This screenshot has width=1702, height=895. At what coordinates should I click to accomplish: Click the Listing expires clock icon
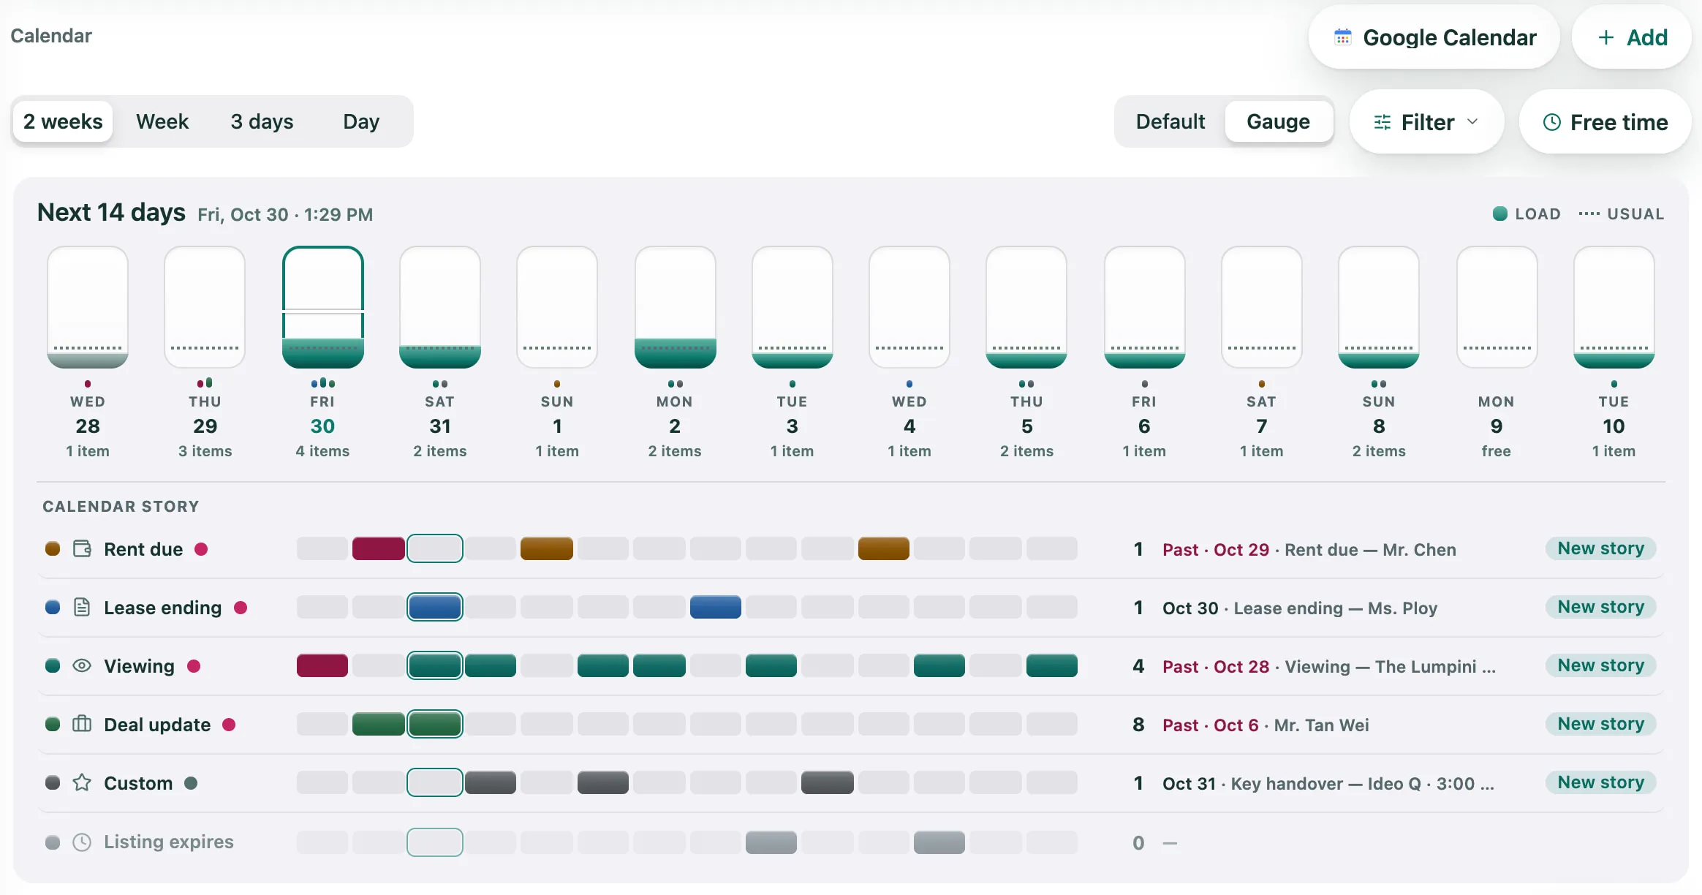tap(82, 842)
